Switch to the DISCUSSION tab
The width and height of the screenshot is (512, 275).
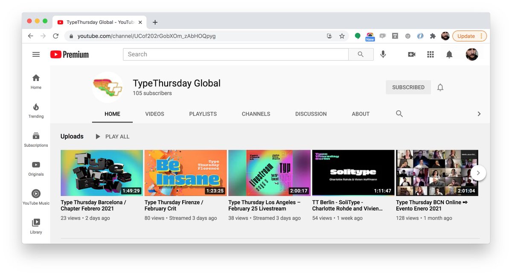(x=311, y=114)
